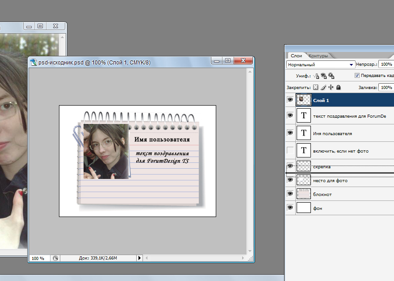Click the lock all padlock icon

(339, 88)
